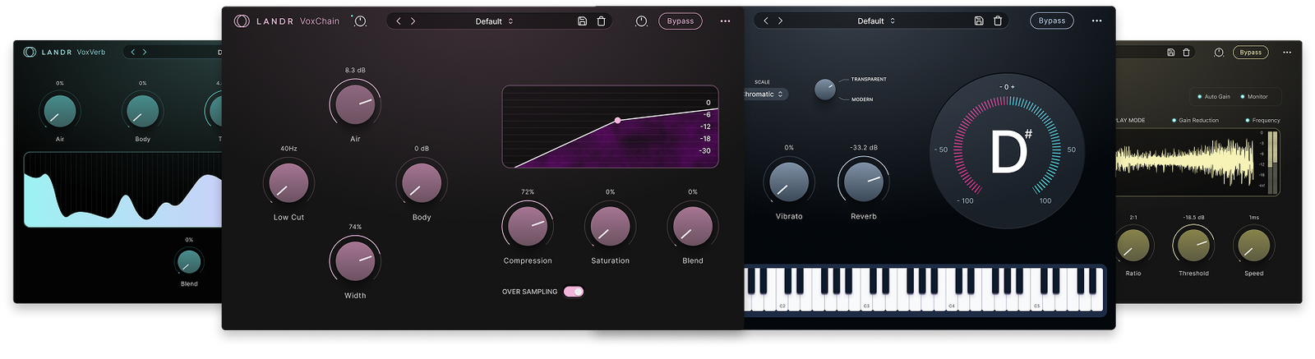
Task: Go to next preset in VoxChain
Action: 413,21
